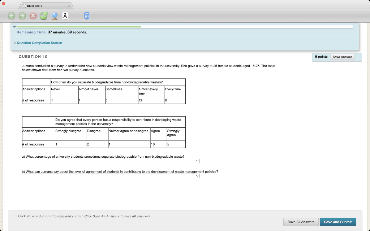Click the 'Never' answer option cell
This screenshot has height=231, width=370.
(64, 91)
